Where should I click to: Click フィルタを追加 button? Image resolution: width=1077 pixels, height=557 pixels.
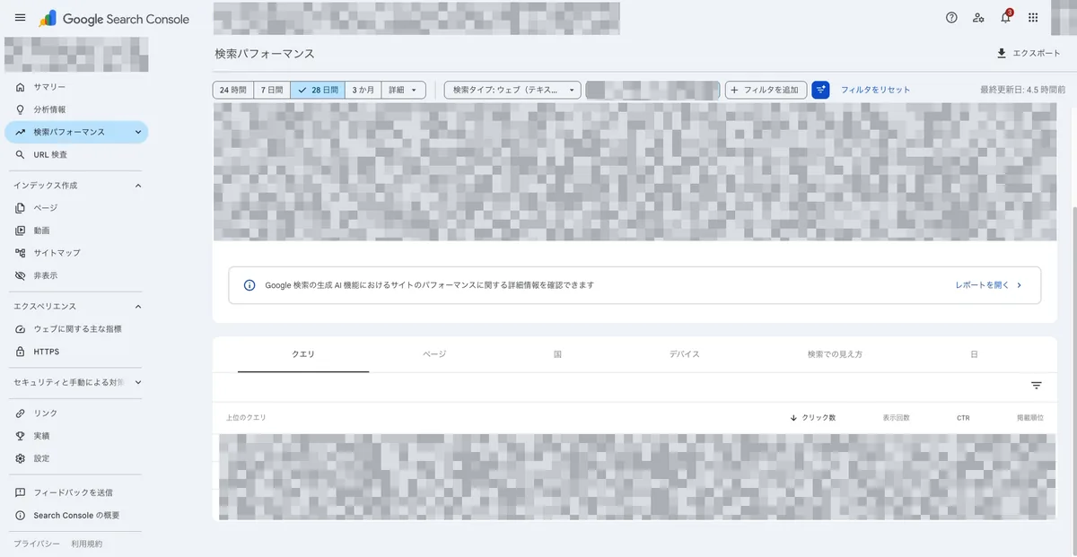tap(766, 90)
